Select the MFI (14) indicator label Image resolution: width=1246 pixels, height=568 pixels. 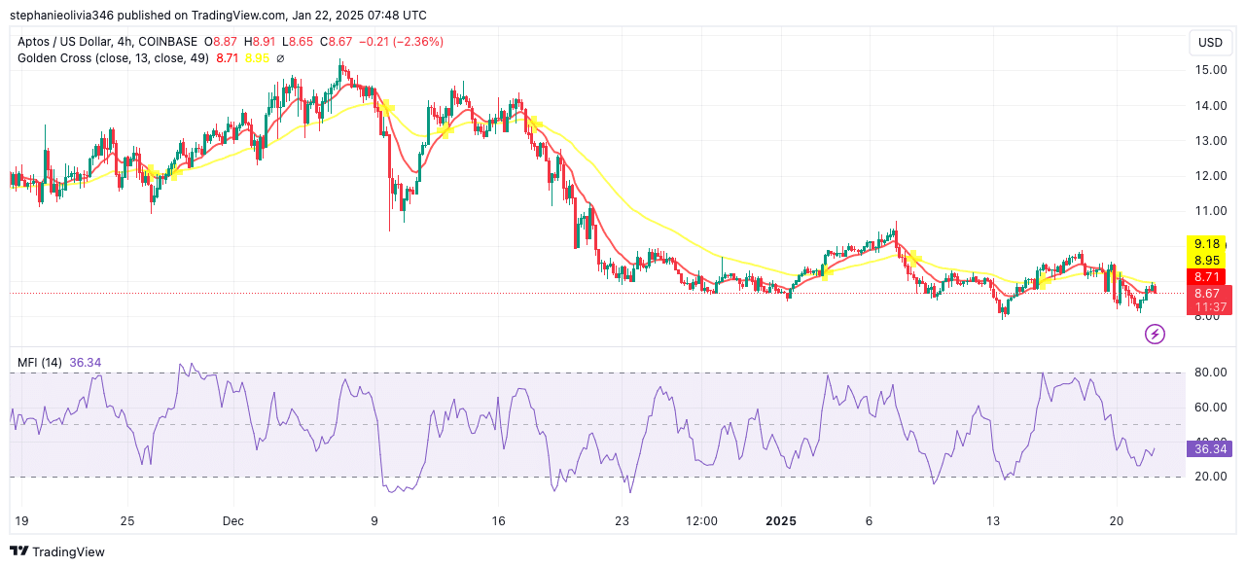pos(40,363)
